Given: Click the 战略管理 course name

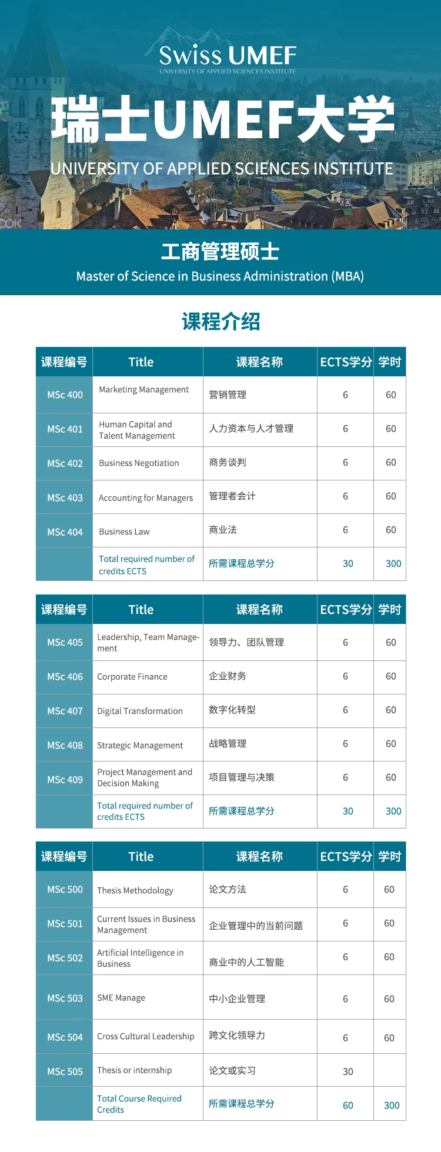Looking at the screenshot, I should (x=228, y=744).
